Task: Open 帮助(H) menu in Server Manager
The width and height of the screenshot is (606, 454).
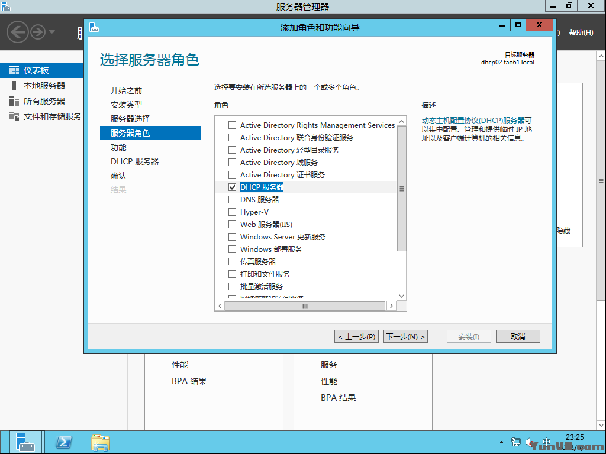Action: pos(581,33)
